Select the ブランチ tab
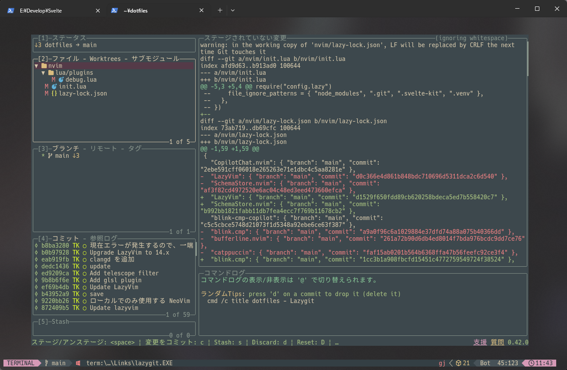The image size is (567, 370). click(x=66, y=149)
